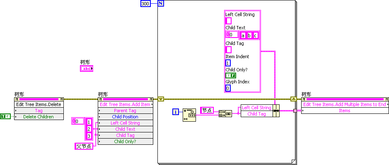389x165 pixels.
Task: Select the left shift register on the loop
Action: click(x=161, y=99)
